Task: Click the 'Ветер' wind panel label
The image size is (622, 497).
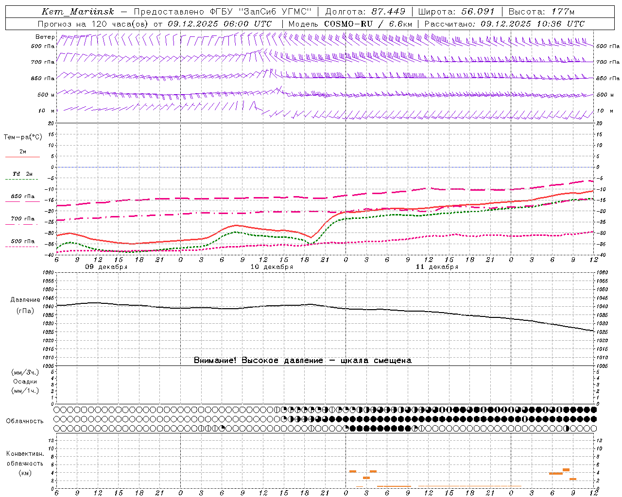Action: pyautogui.click(x=45, y=37)
